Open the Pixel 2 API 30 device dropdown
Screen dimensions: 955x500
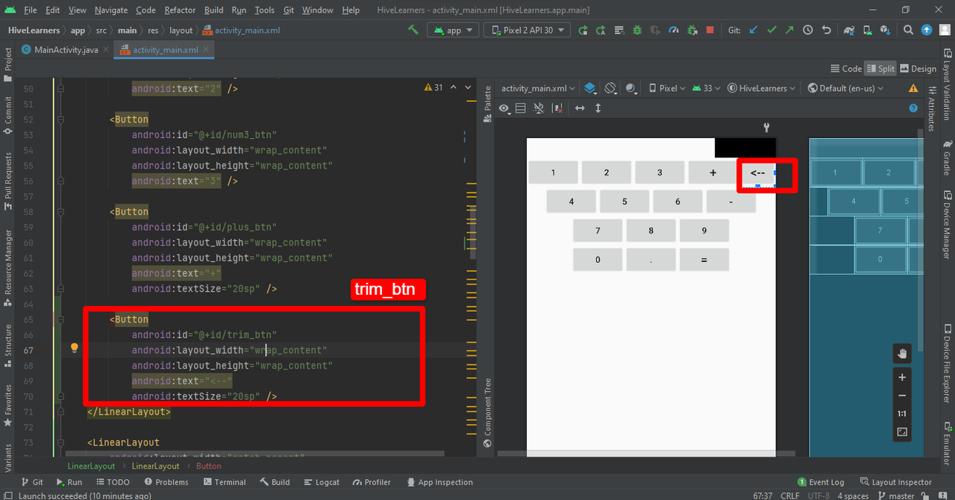click(x=527, y=31)
